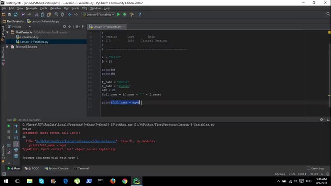
Task: Open the Refactor menu
Action: [55, 8]
